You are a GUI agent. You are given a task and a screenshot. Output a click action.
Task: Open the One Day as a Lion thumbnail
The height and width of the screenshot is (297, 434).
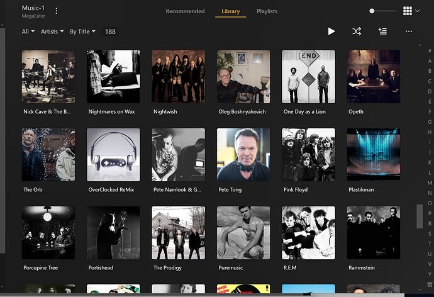click(308, 77)
